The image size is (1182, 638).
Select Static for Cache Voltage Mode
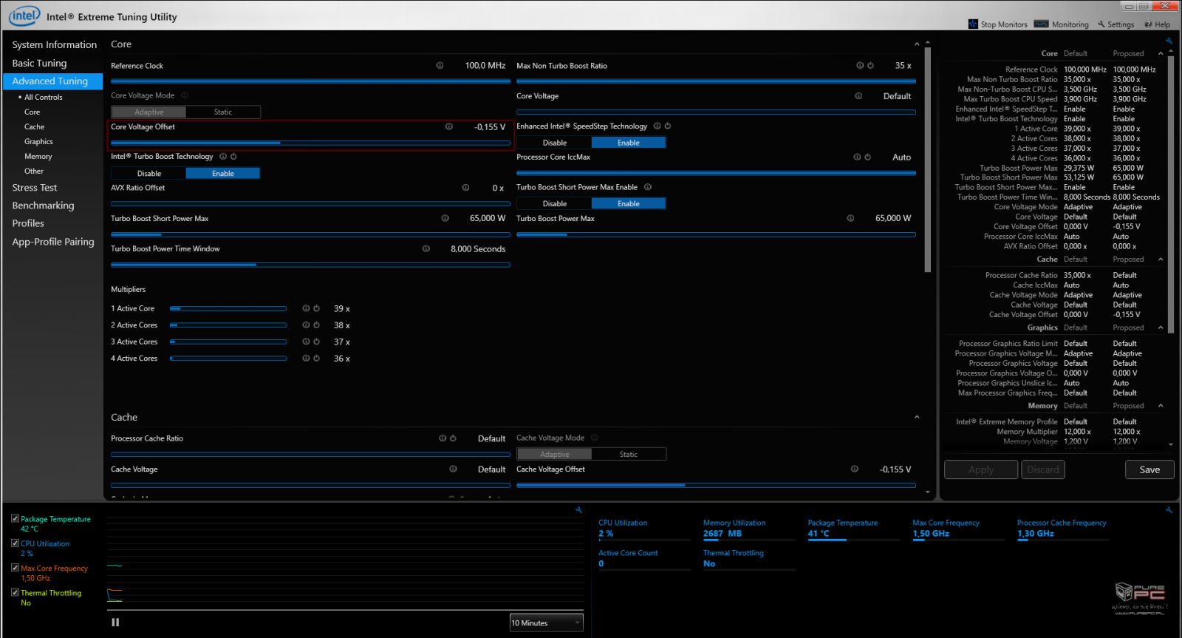(628, 455)
